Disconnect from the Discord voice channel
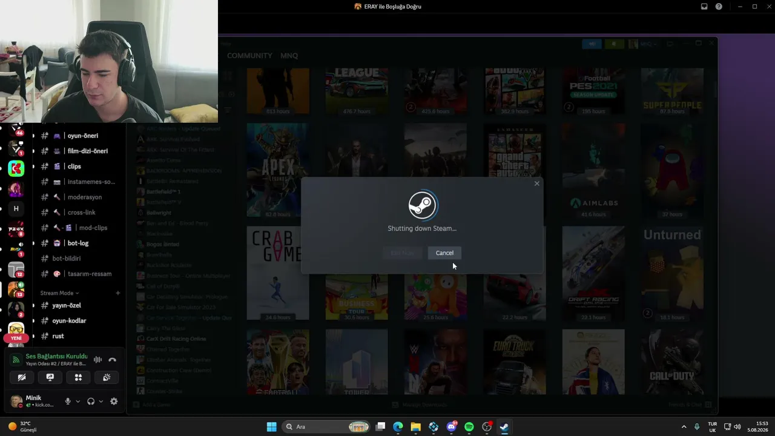Viewport: 775px width, 436px height. point(112,360)
